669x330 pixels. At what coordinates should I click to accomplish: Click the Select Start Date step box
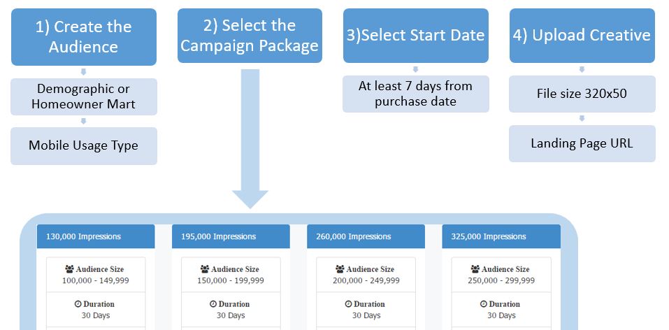pos(415,36)
